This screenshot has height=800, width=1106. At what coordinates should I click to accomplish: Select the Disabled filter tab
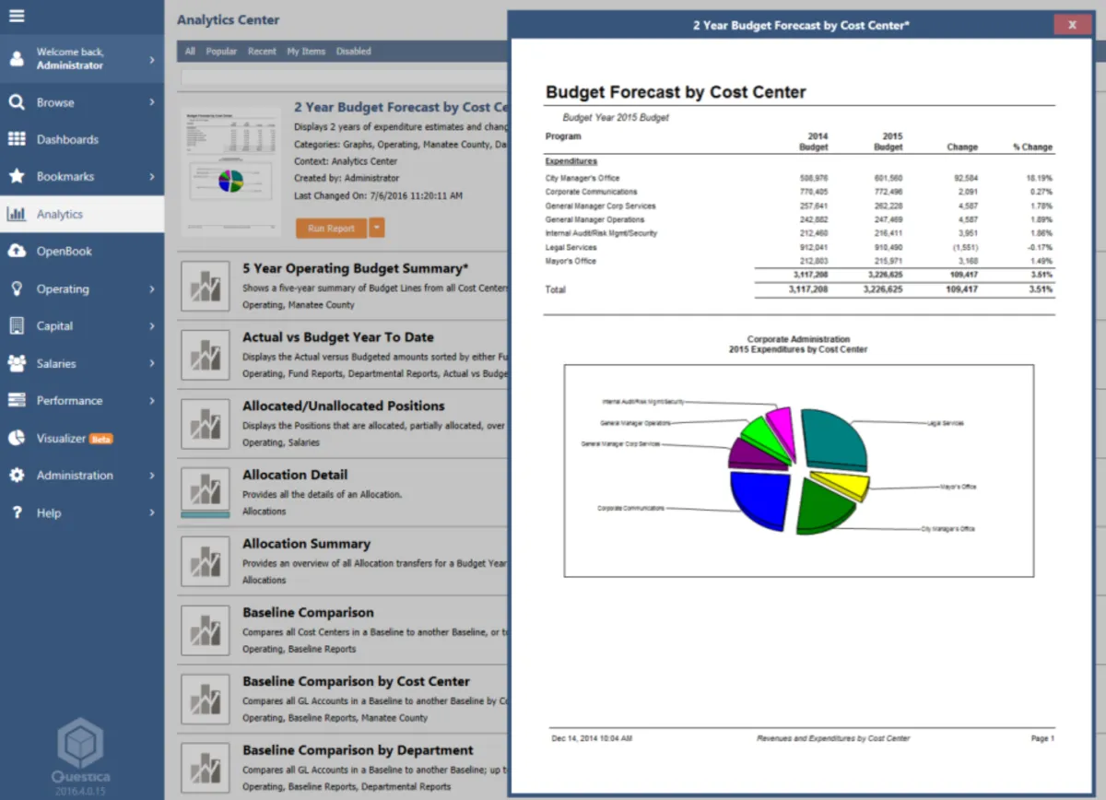[x=354, y=52]
